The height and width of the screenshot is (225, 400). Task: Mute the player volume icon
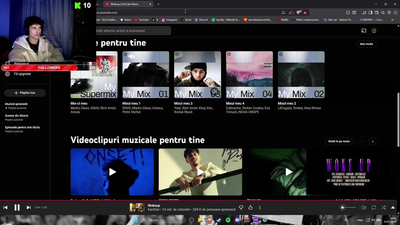(x=364, y=207)
